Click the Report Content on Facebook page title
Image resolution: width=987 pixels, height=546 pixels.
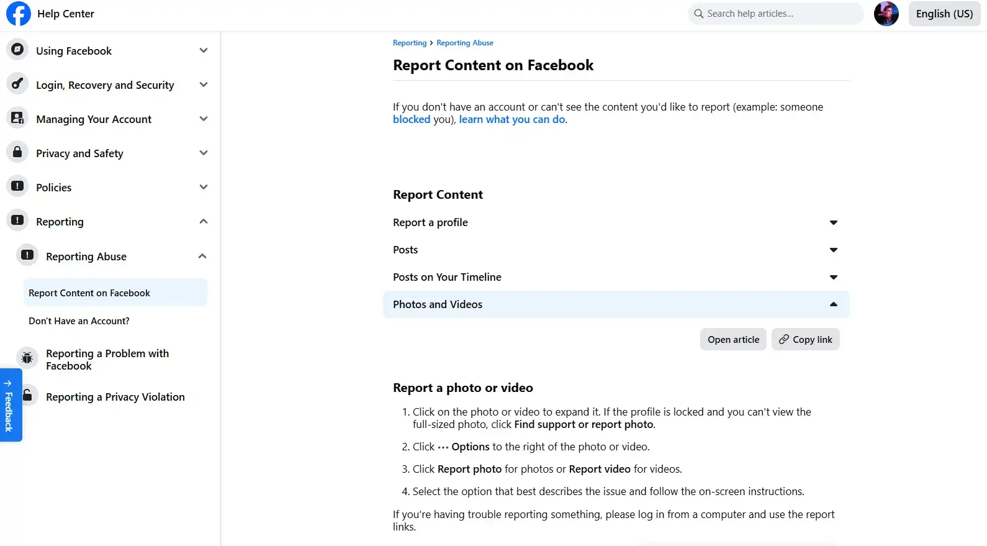click(493, 65)
